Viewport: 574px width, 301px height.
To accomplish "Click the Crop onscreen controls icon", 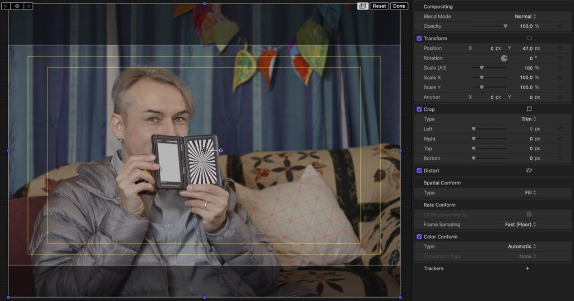I will 529,109.
